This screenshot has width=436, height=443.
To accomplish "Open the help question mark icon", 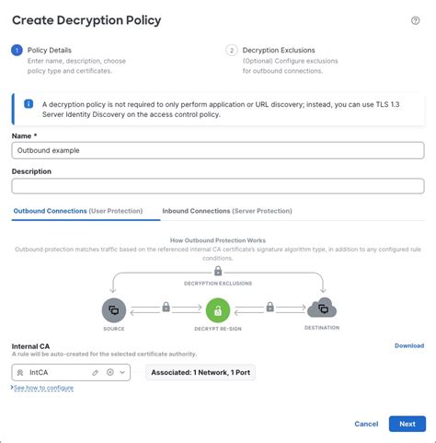I will [x=415, y=20].
